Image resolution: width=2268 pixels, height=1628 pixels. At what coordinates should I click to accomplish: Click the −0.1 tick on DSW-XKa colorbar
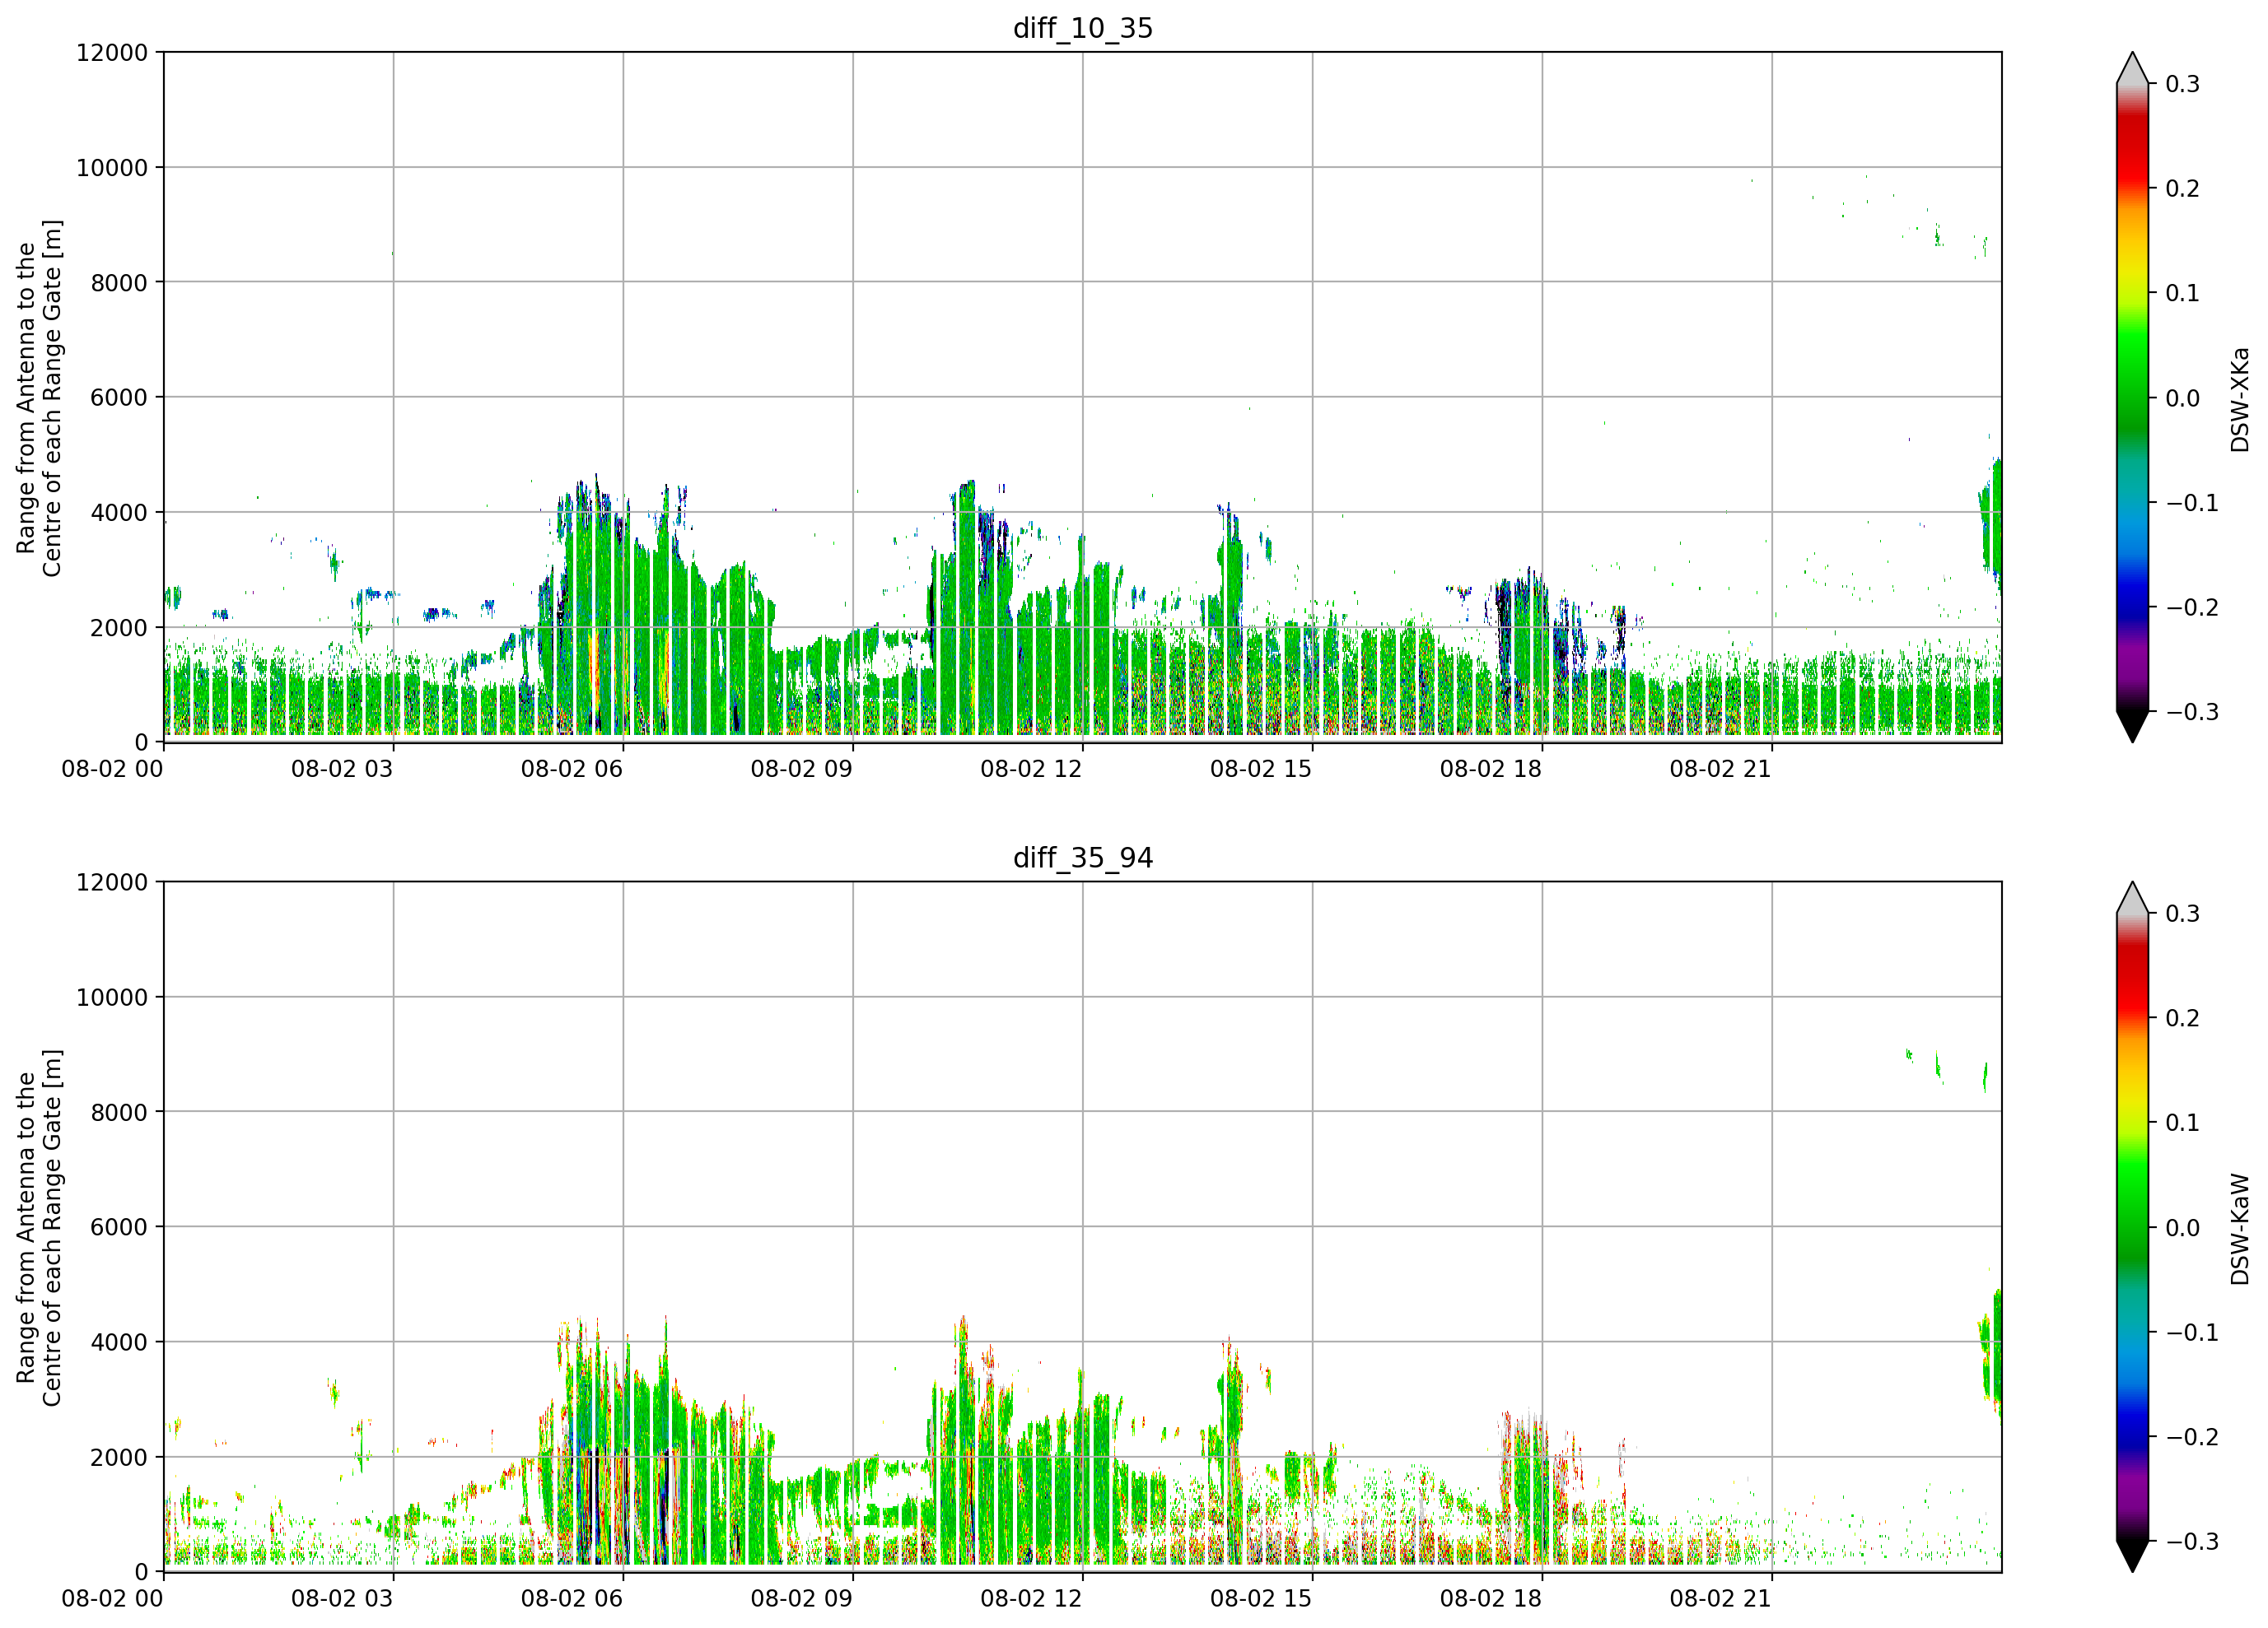[x=2192, y=503]
